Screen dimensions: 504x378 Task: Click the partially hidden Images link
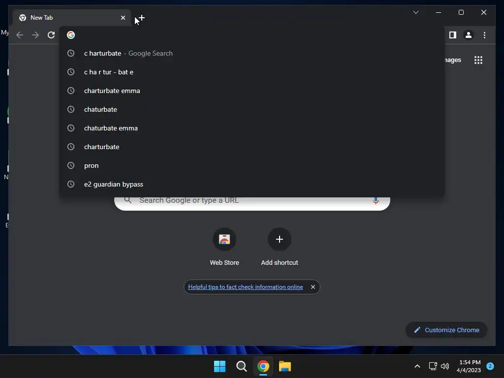(x=453, y=60)
